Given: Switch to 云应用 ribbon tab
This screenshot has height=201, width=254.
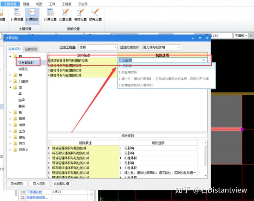Looking at the screenshot, I should 83,4.
